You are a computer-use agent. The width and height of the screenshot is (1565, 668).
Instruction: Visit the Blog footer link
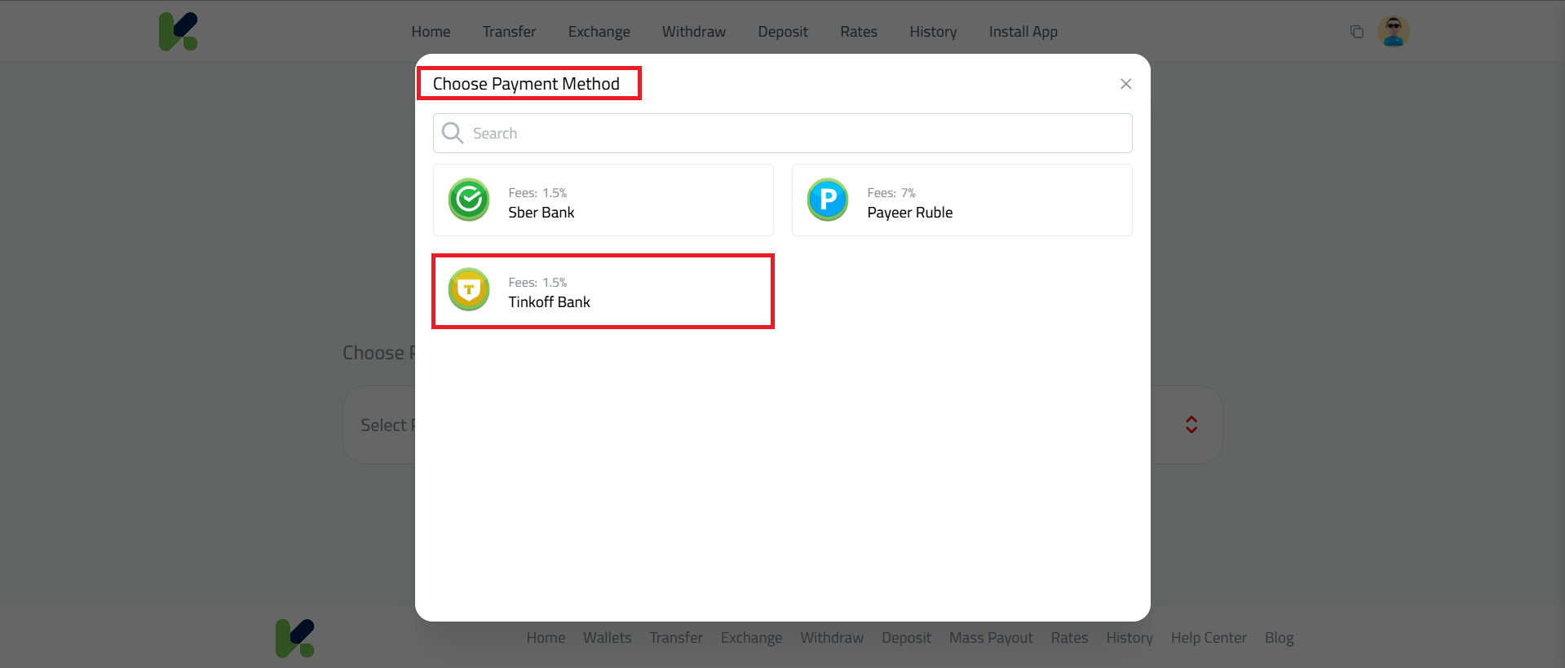[x=1279, y=638]
